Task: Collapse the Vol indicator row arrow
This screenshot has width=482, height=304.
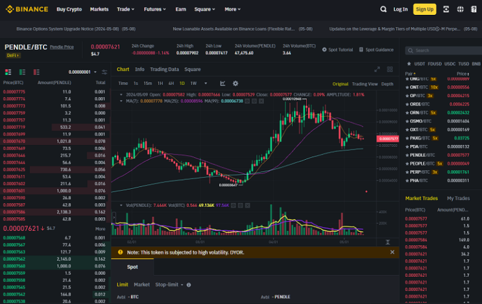Action: (121, 205)
